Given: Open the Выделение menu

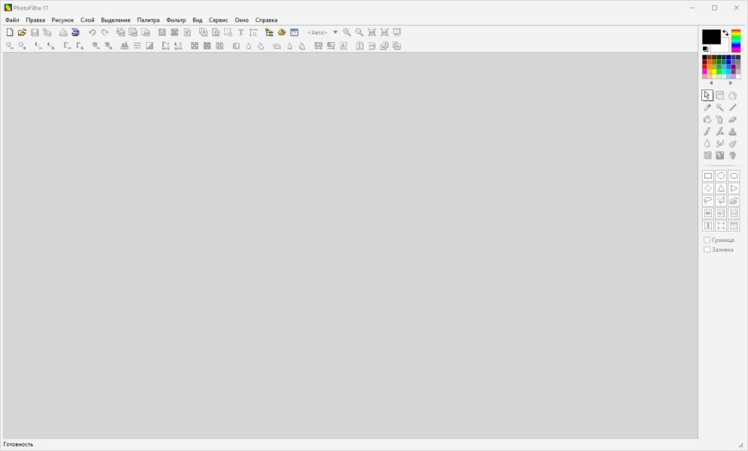Looking at the screenshot, I should click(116, 20).
